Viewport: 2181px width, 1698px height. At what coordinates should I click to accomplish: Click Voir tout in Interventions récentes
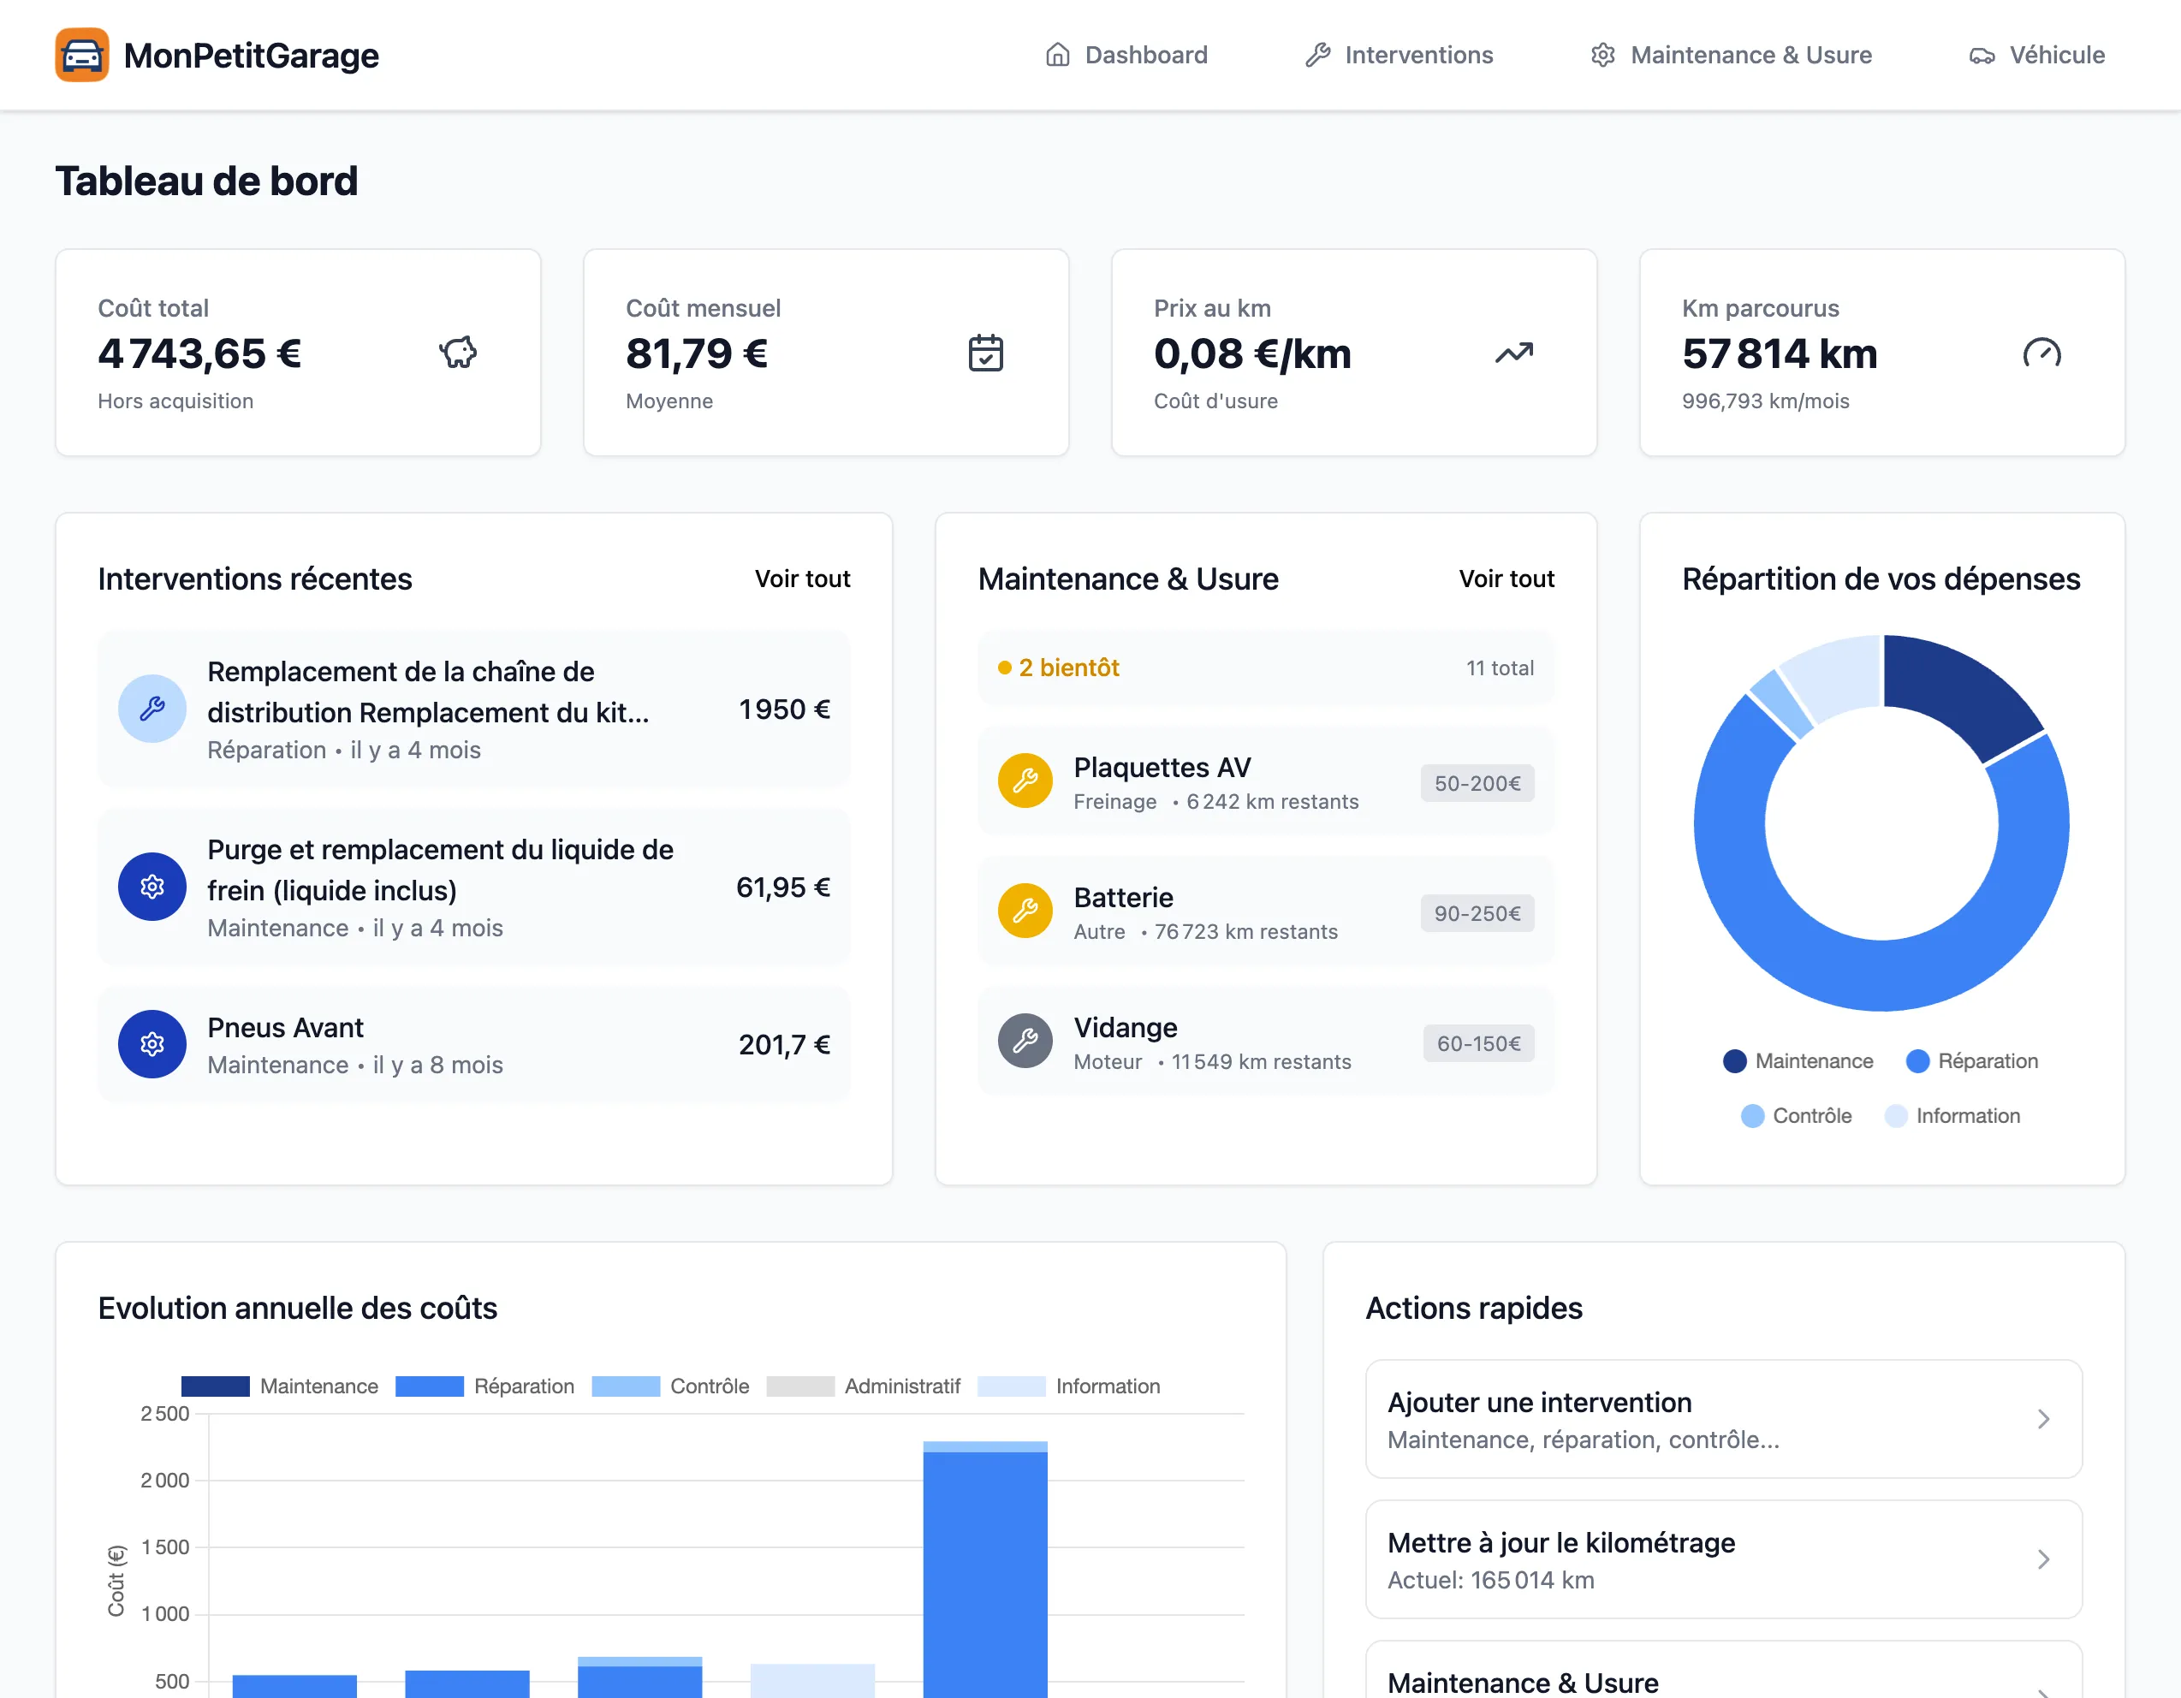pyautogui.click(x=802, y=579)
